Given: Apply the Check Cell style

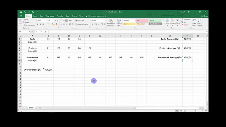Looking at the screenshot, I should 155,24.
